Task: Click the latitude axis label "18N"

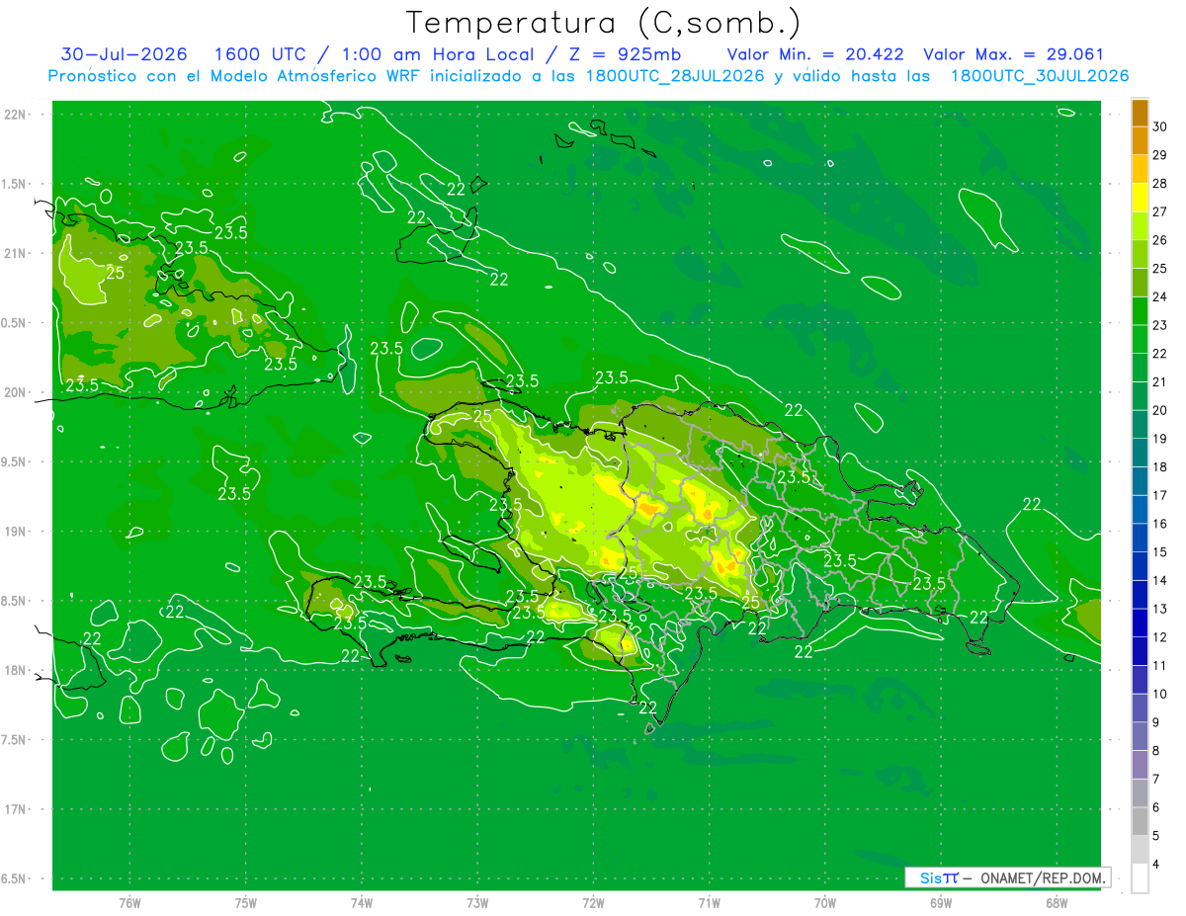Action: click(x=17, y=670)
